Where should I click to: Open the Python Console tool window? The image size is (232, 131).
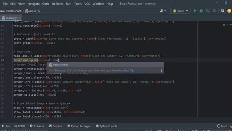(106, 126)
